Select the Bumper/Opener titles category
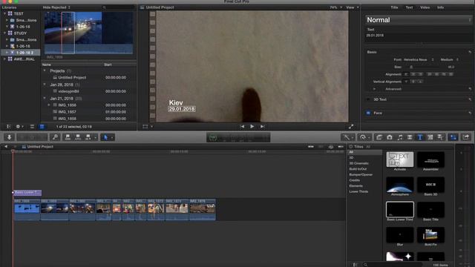Screen dimensions: 475x267 click(361, 175)
